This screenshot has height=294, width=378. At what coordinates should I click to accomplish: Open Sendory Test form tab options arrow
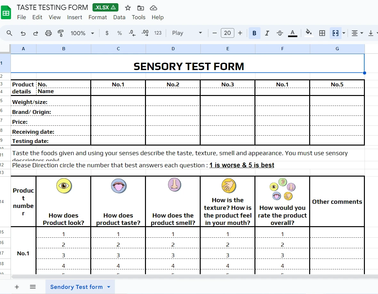point(109,287)
